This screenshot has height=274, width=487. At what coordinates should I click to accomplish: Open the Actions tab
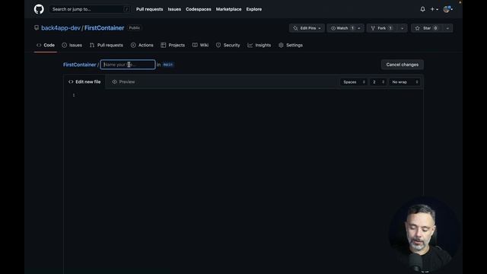tap(142, 45)
